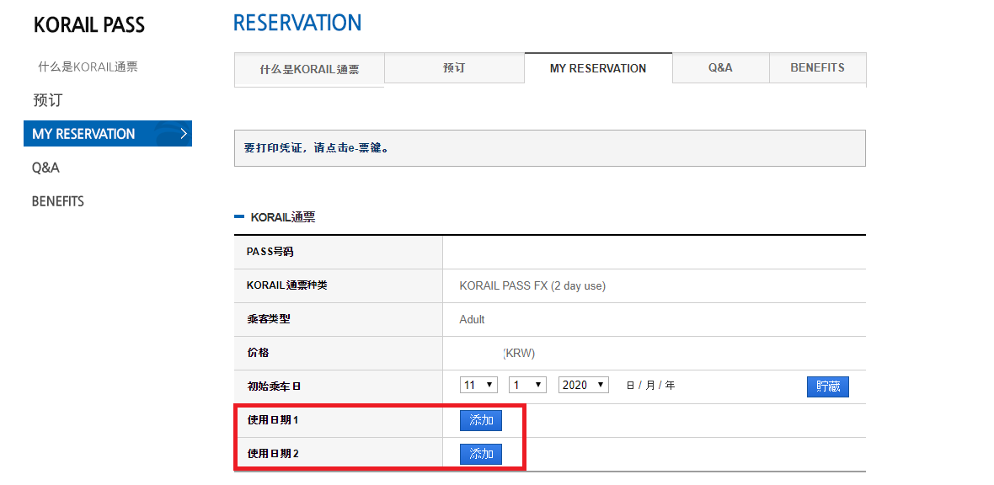Click the 日 / 月 / 年 format hint
Viewport: 994px width, 485px height.
[x=650, y=385]
